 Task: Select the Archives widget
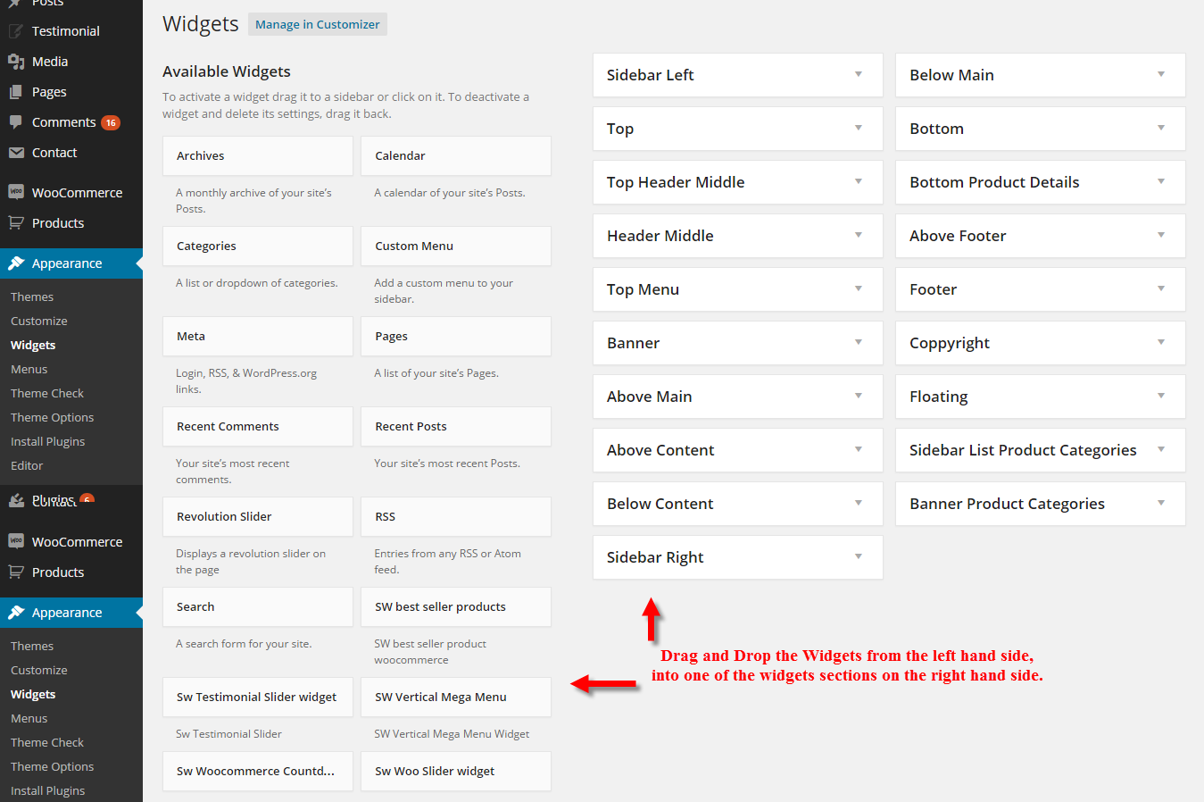pyautogui.click(x=258, y=155)
